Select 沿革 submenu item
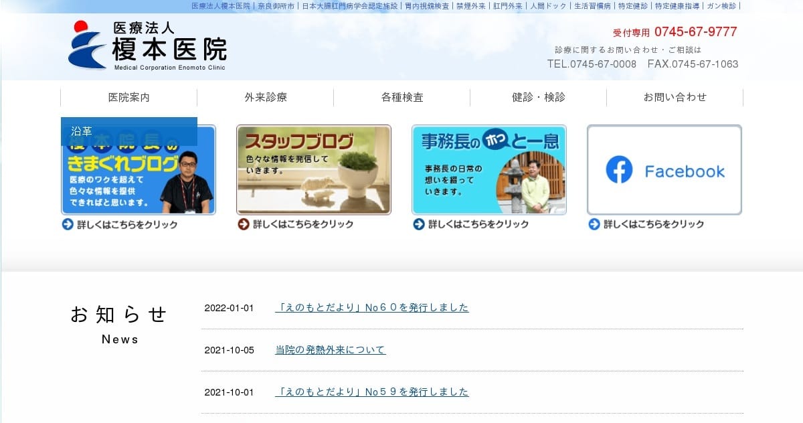The image size is (803, 423). (x=128, y=131)
